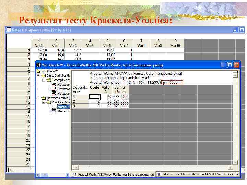Select the third Histogram item icon
Image resolution: width=247 pixels, height=185 pixels.
pyautogui.click(x=54, y=94)
